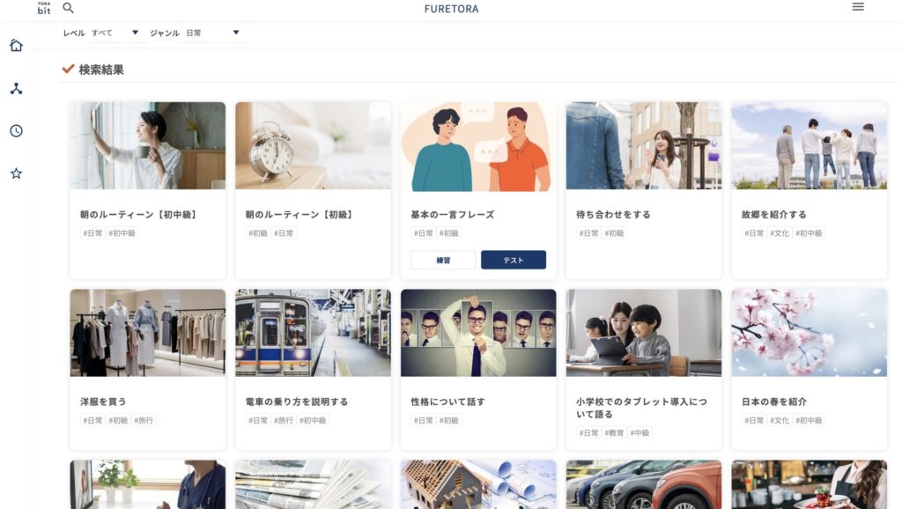Open the train photo for 電車の乗り方を説明する
Viewport: 902px width, 509px height.
point(313,333)
